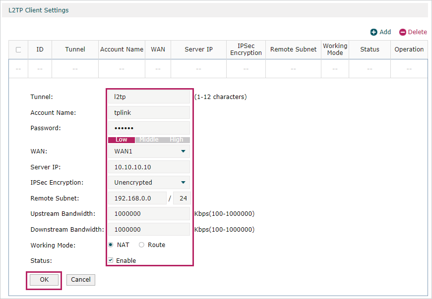Select the Route working mode option

(x=141, y=245)
